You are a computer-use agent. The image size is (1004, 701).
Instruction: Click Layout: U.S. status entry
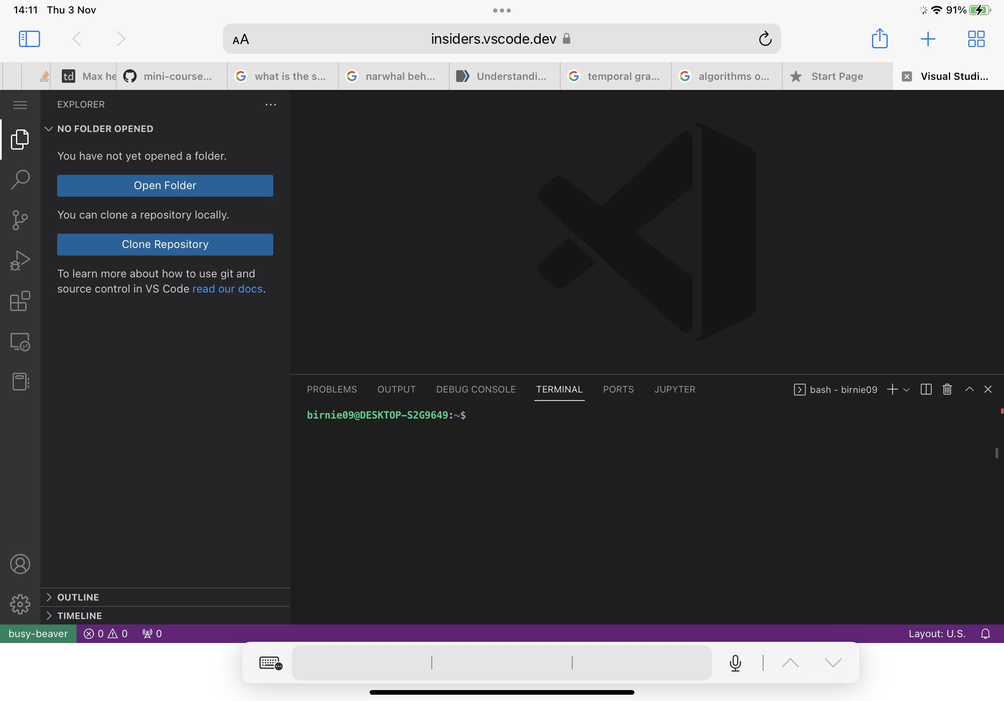click(x=937, y=634)
